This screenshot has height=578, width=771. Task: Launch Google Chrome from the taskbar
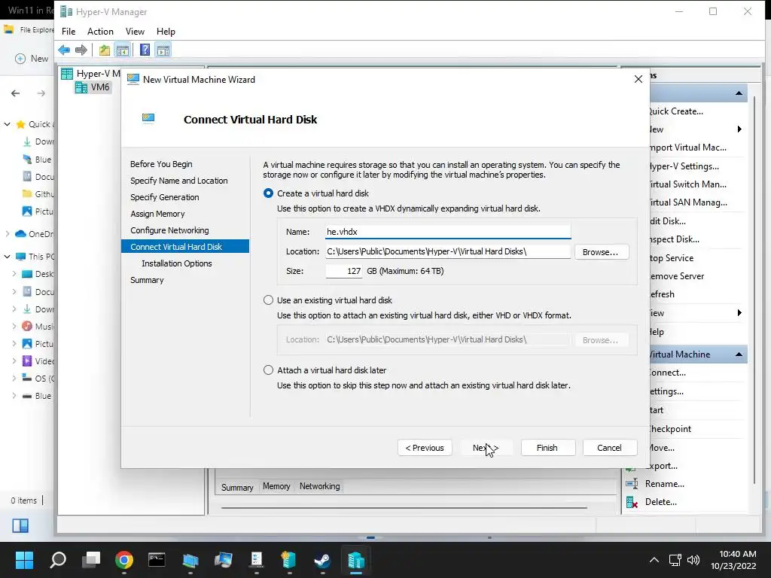coord(124,560)
